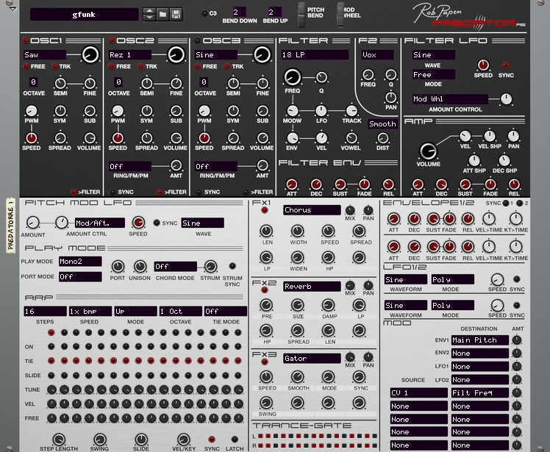
Task: Open arp octave selector showing 1 Oct
Action: 181,311
